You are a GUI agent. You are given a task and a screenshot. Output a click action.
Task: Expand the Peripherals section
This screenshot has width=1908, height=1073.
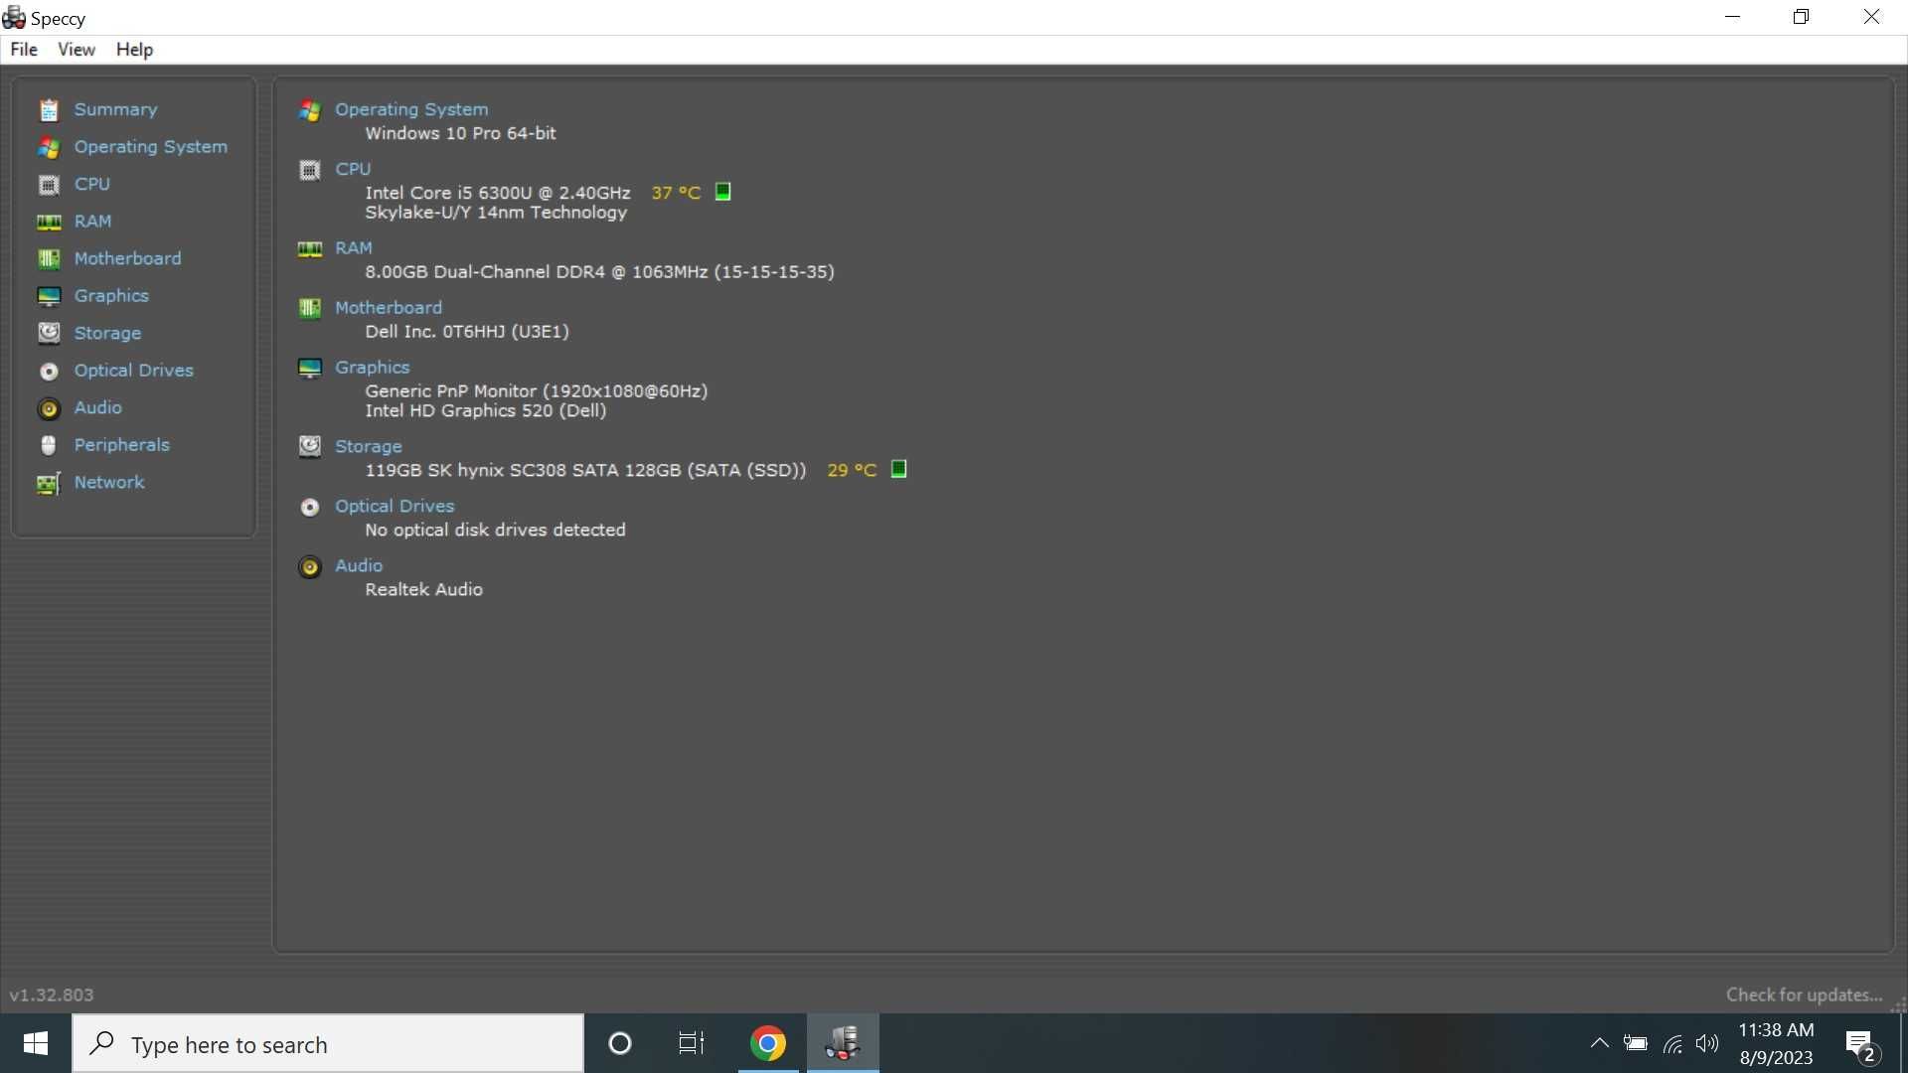[x=122, y=444]
